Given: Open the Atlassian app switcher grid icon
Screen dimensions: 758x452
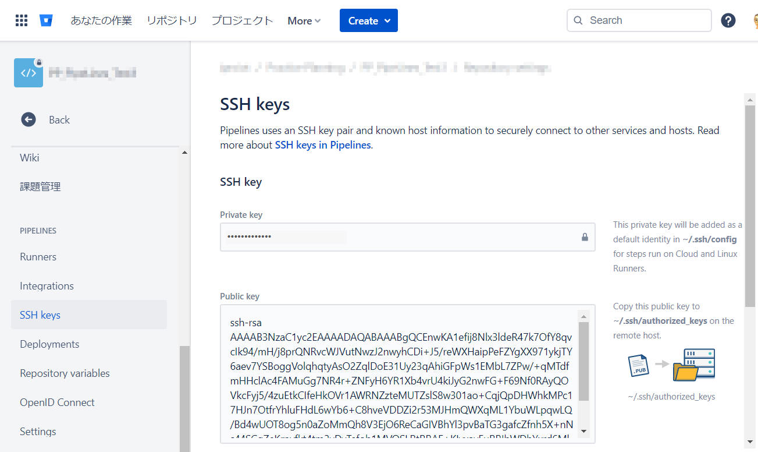Looking at the screenshot, I should coord(21,20).
